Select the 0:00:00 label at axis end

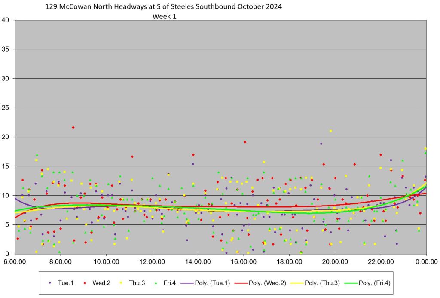click(426, 261)
